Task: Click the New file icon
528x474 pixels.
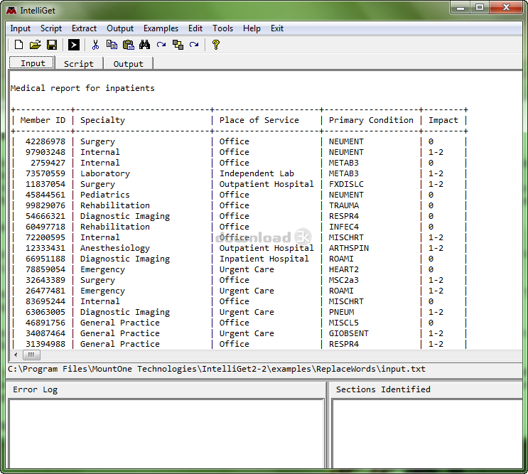Action: pyautogui.click(x=19, y=45)
